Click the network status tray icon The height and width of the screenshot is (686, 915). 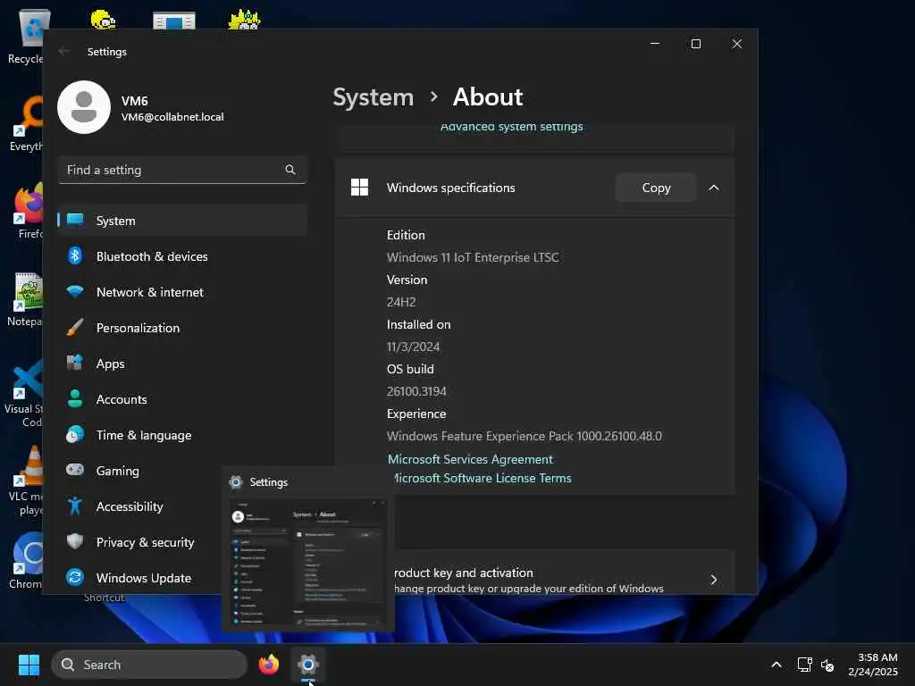point(805,665)
